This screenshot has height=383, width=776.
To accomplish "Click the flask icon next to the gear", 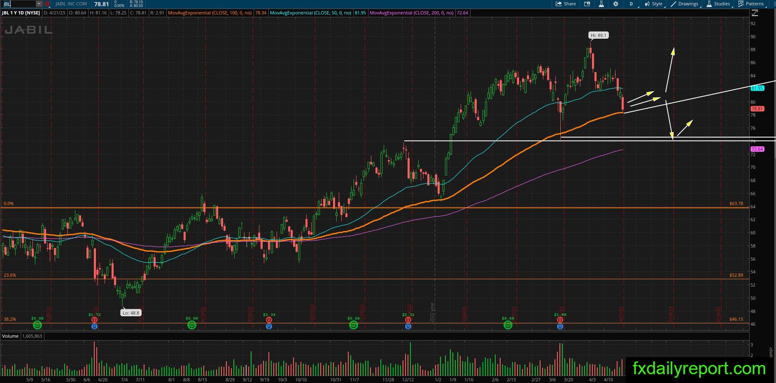I will tap(601, 4).
